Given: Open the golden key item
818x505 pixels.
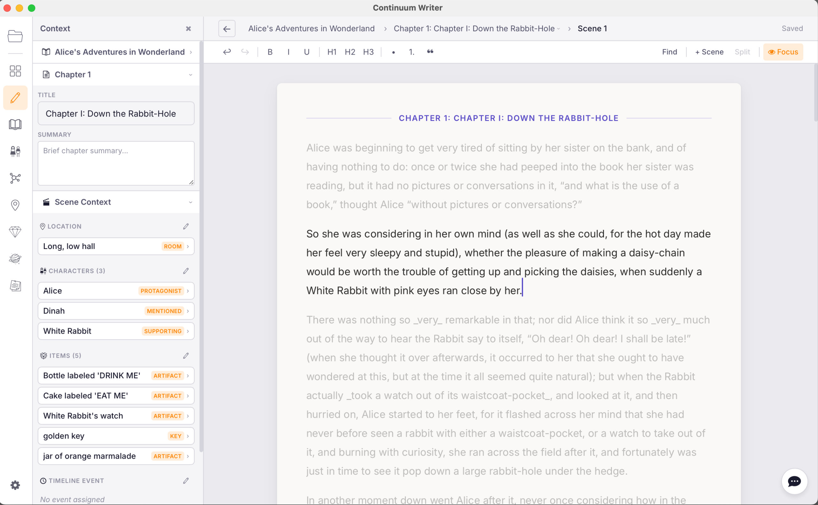Looking at the screenshot, I should 116,436.
